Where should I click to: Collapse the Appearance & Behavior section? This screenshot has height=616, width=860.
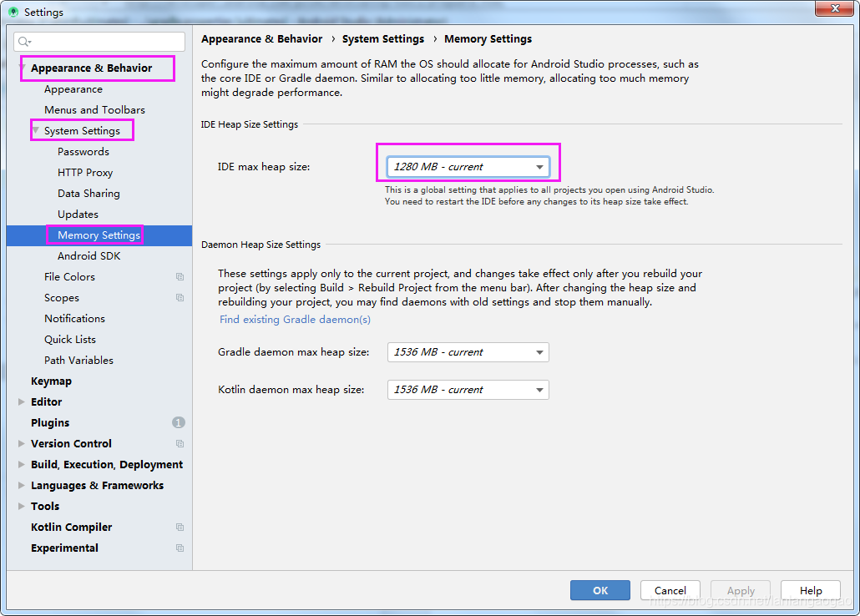point(23,68)
